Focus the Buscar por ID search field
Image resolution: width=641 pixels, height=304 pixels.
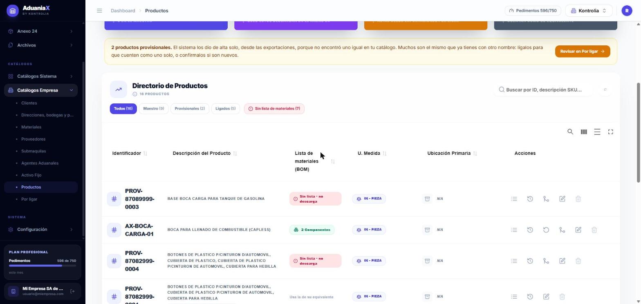[544, 89]
